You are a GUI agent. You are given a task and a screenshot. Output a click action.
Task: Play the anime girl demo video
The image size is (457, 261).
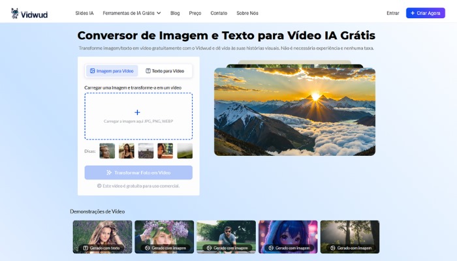(x=288, y=235)
